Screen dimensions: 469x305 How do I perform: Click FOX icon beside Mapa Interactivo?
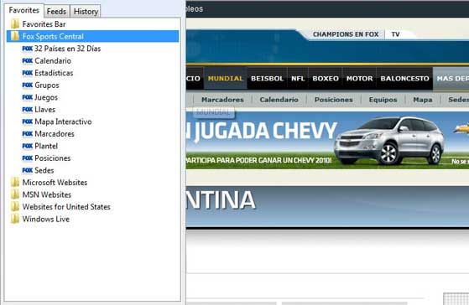pos(27,121)
